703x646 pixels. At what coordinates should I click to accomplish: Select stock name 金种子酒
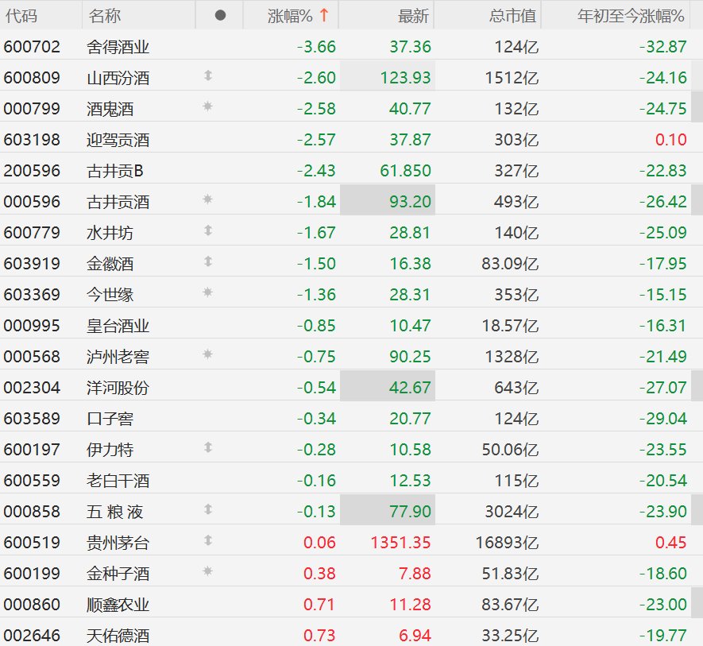118,574
